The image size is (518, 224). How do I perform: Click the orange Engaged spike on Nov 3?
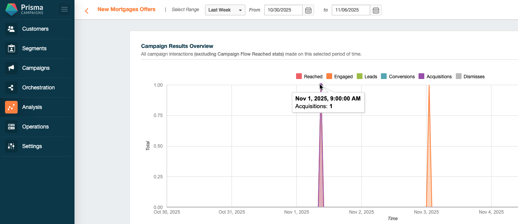click(429, 153)
